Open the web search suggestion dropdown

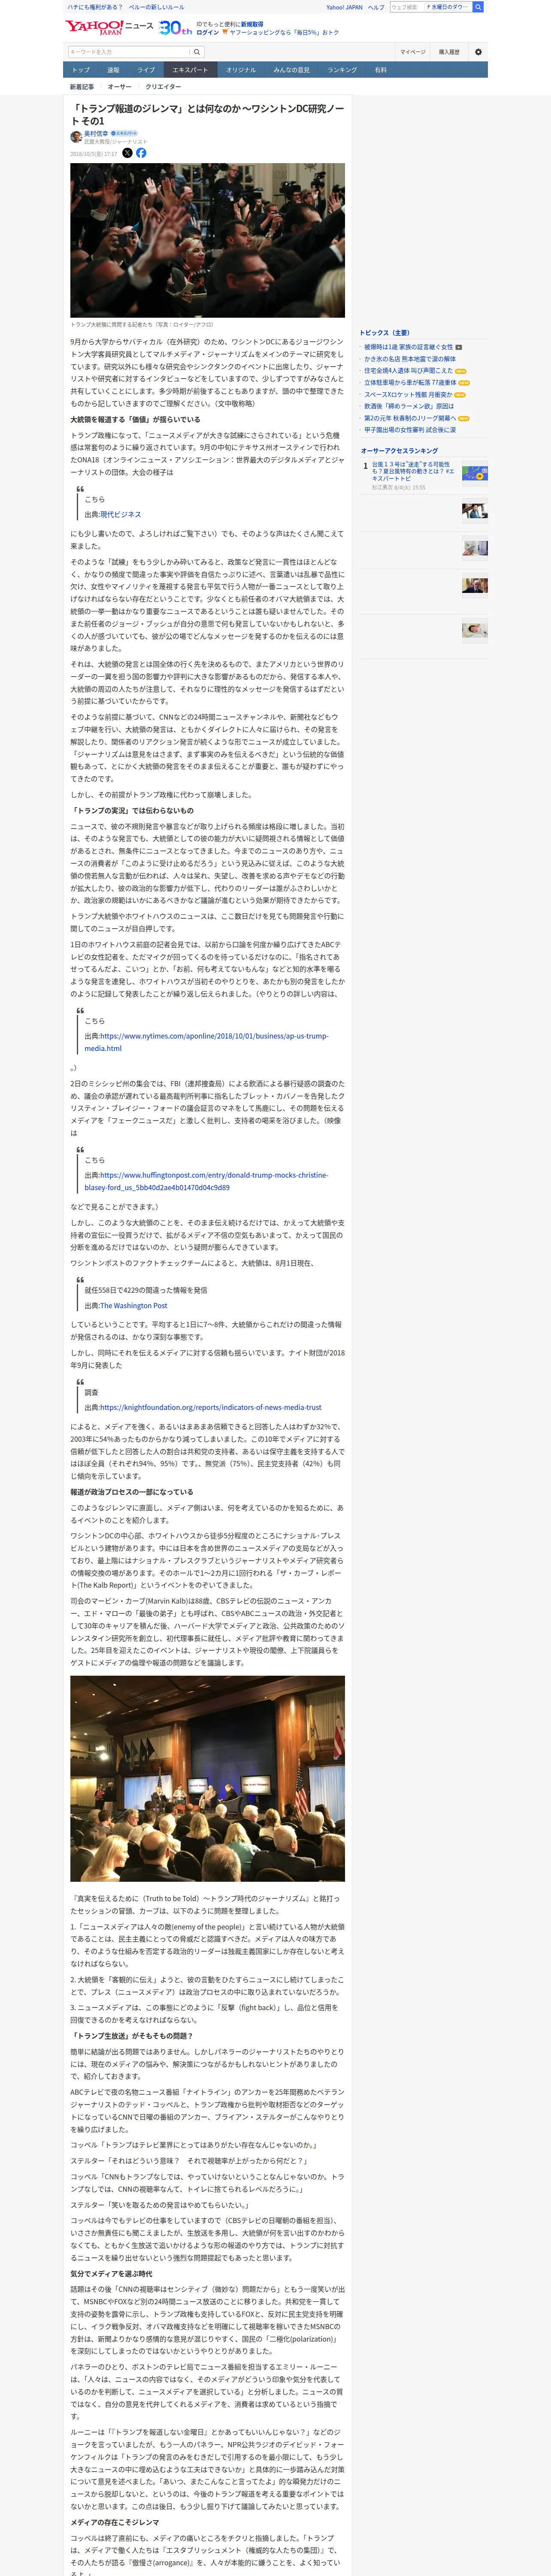coord(447,7)
